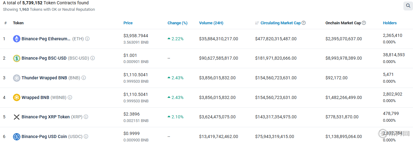Image resolution: width=413 pixels, height=142 pixels.
Task: Click info icon next to Wrapped BNB (WBNB)
Action: click(x=70, y=97)
